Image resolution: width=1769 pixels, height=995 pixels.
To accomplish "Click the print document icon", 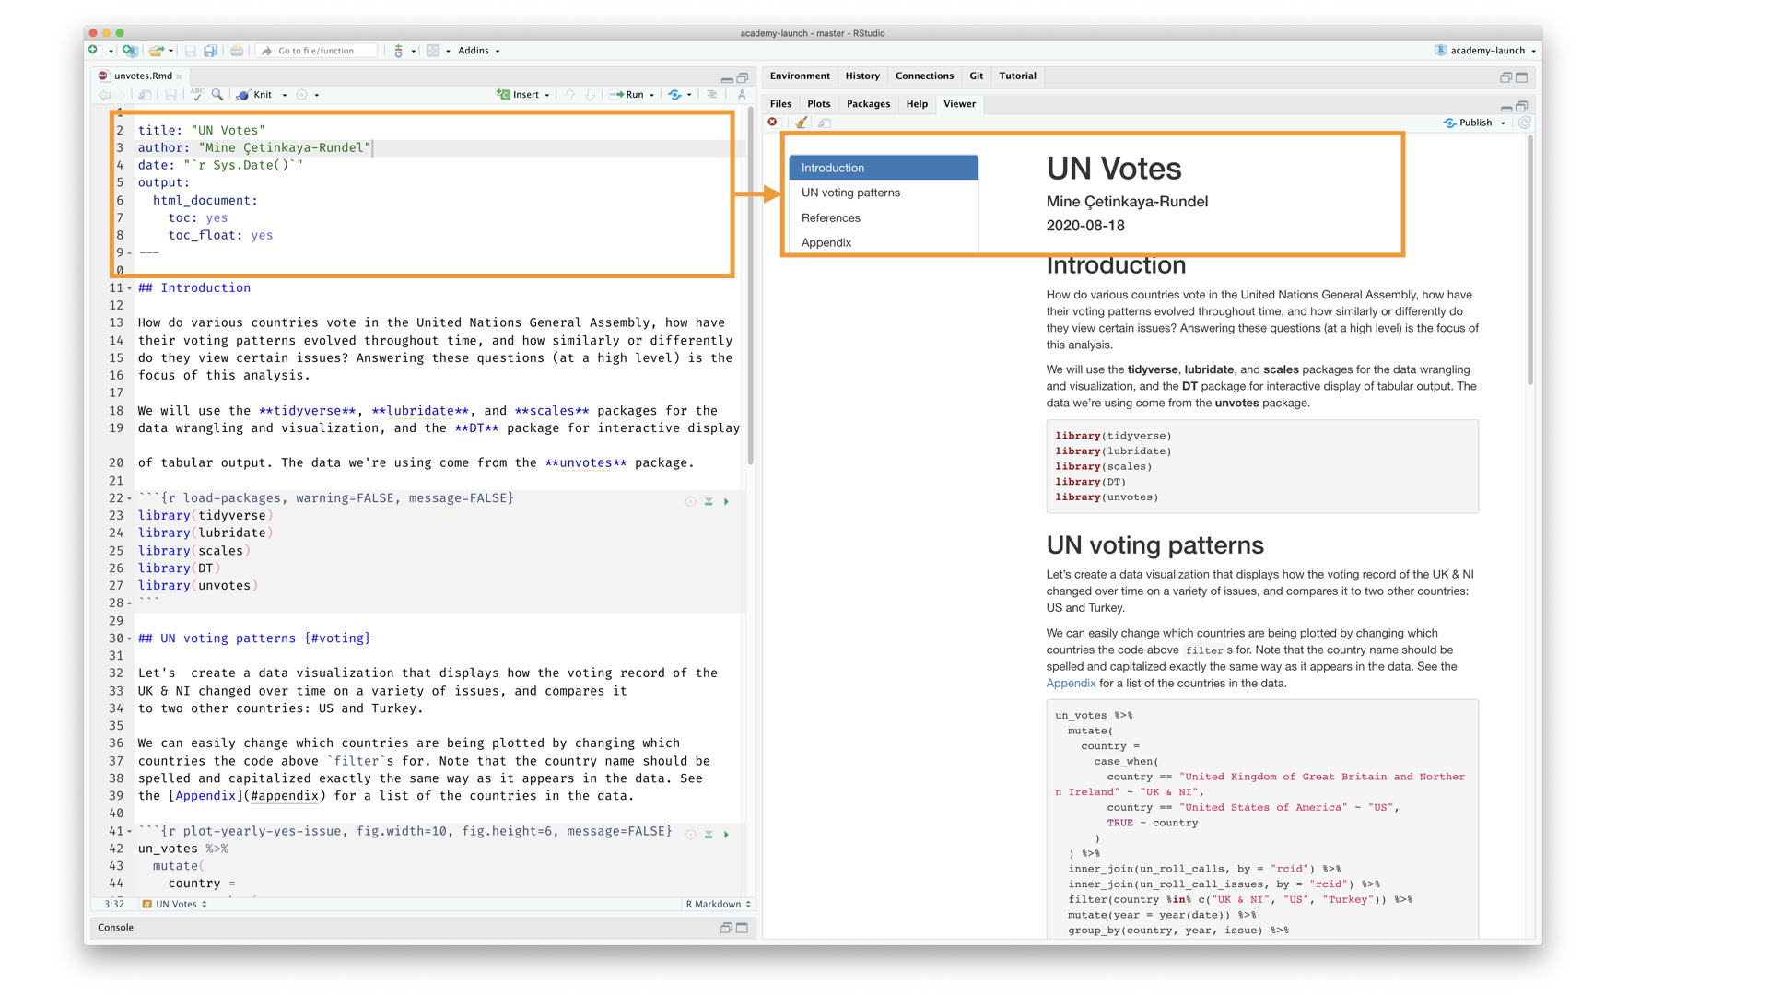I will [x=237, y=51].
